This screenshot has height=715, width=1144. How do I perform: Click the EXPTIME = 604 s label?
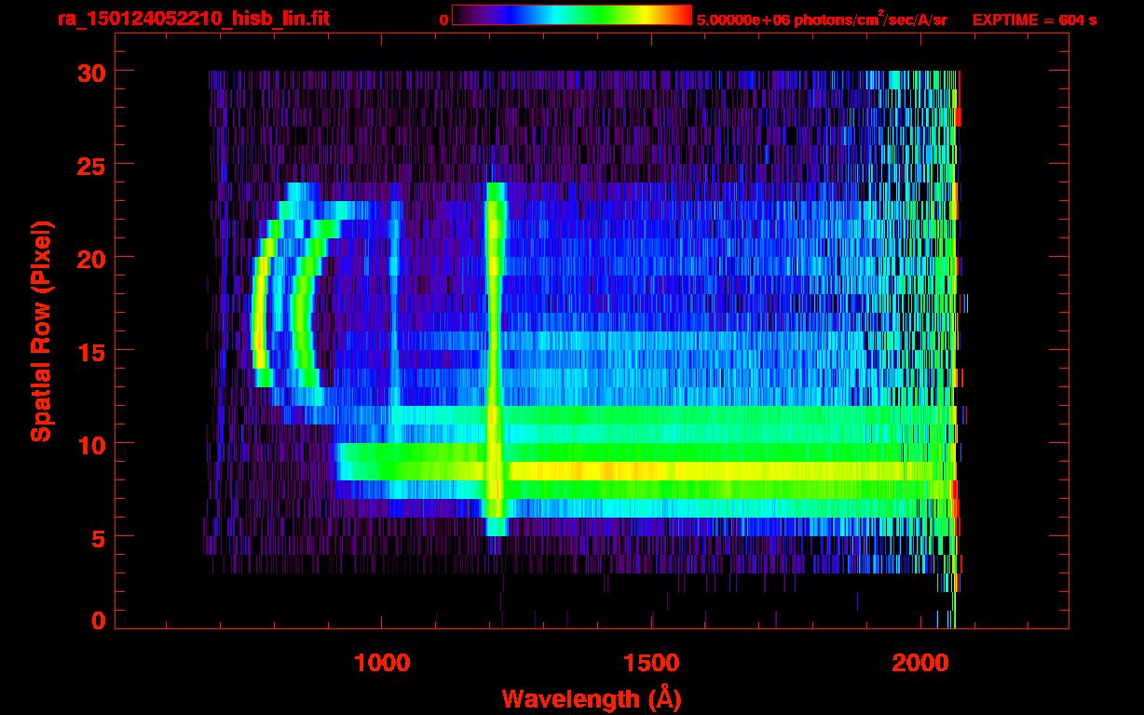click(x=1034, y=20)
